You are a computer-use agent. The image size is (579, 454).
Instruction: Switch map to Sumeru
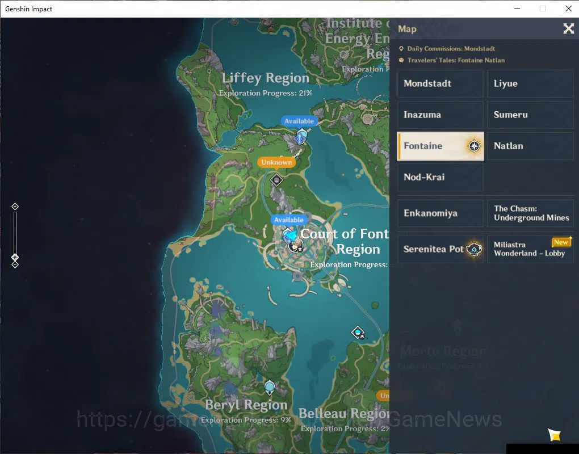tap(530, 115)
